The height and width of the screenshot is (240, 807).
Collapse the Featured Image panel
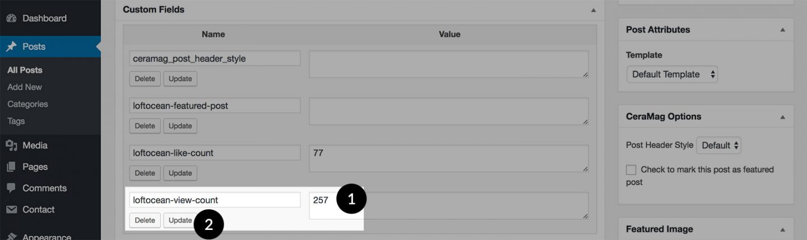[x=783, y=229]
